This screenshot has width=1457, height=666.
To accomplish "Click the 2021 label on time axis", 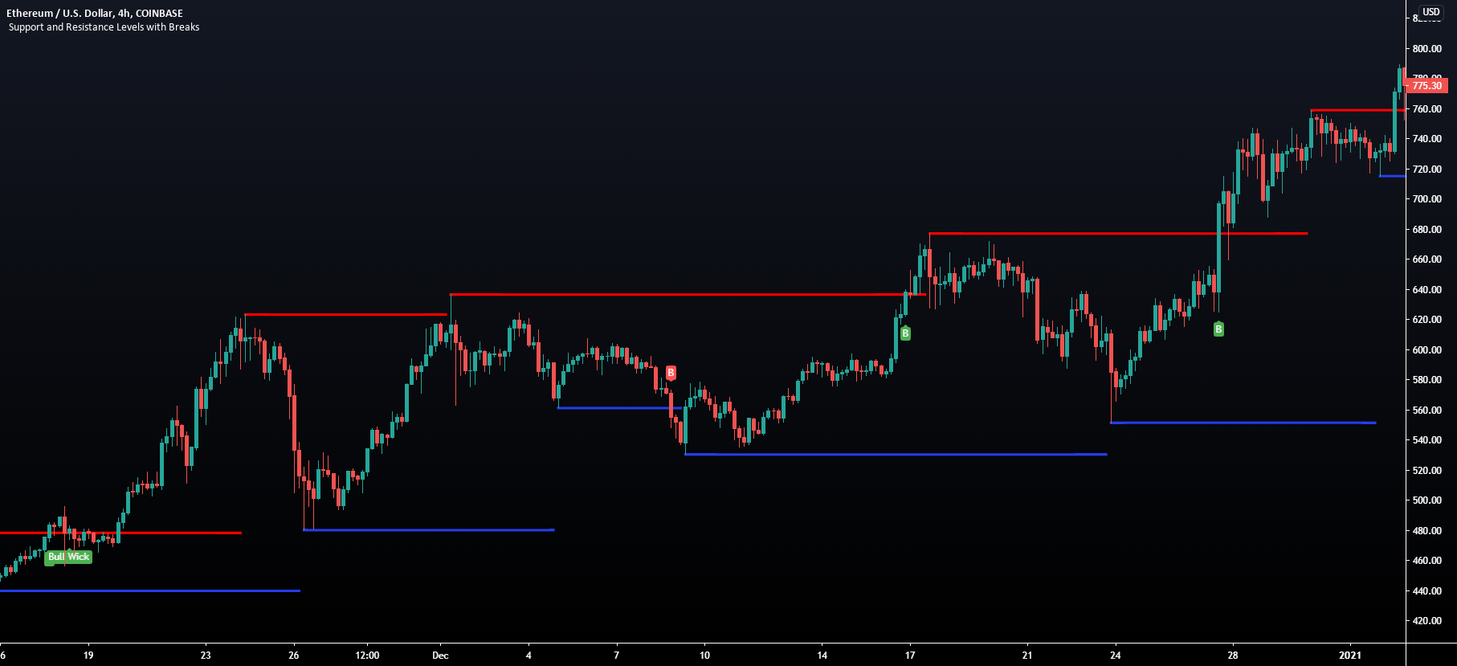I will click(x=1350, y=656).
